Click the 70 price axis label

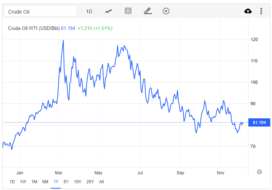point(253,147)
